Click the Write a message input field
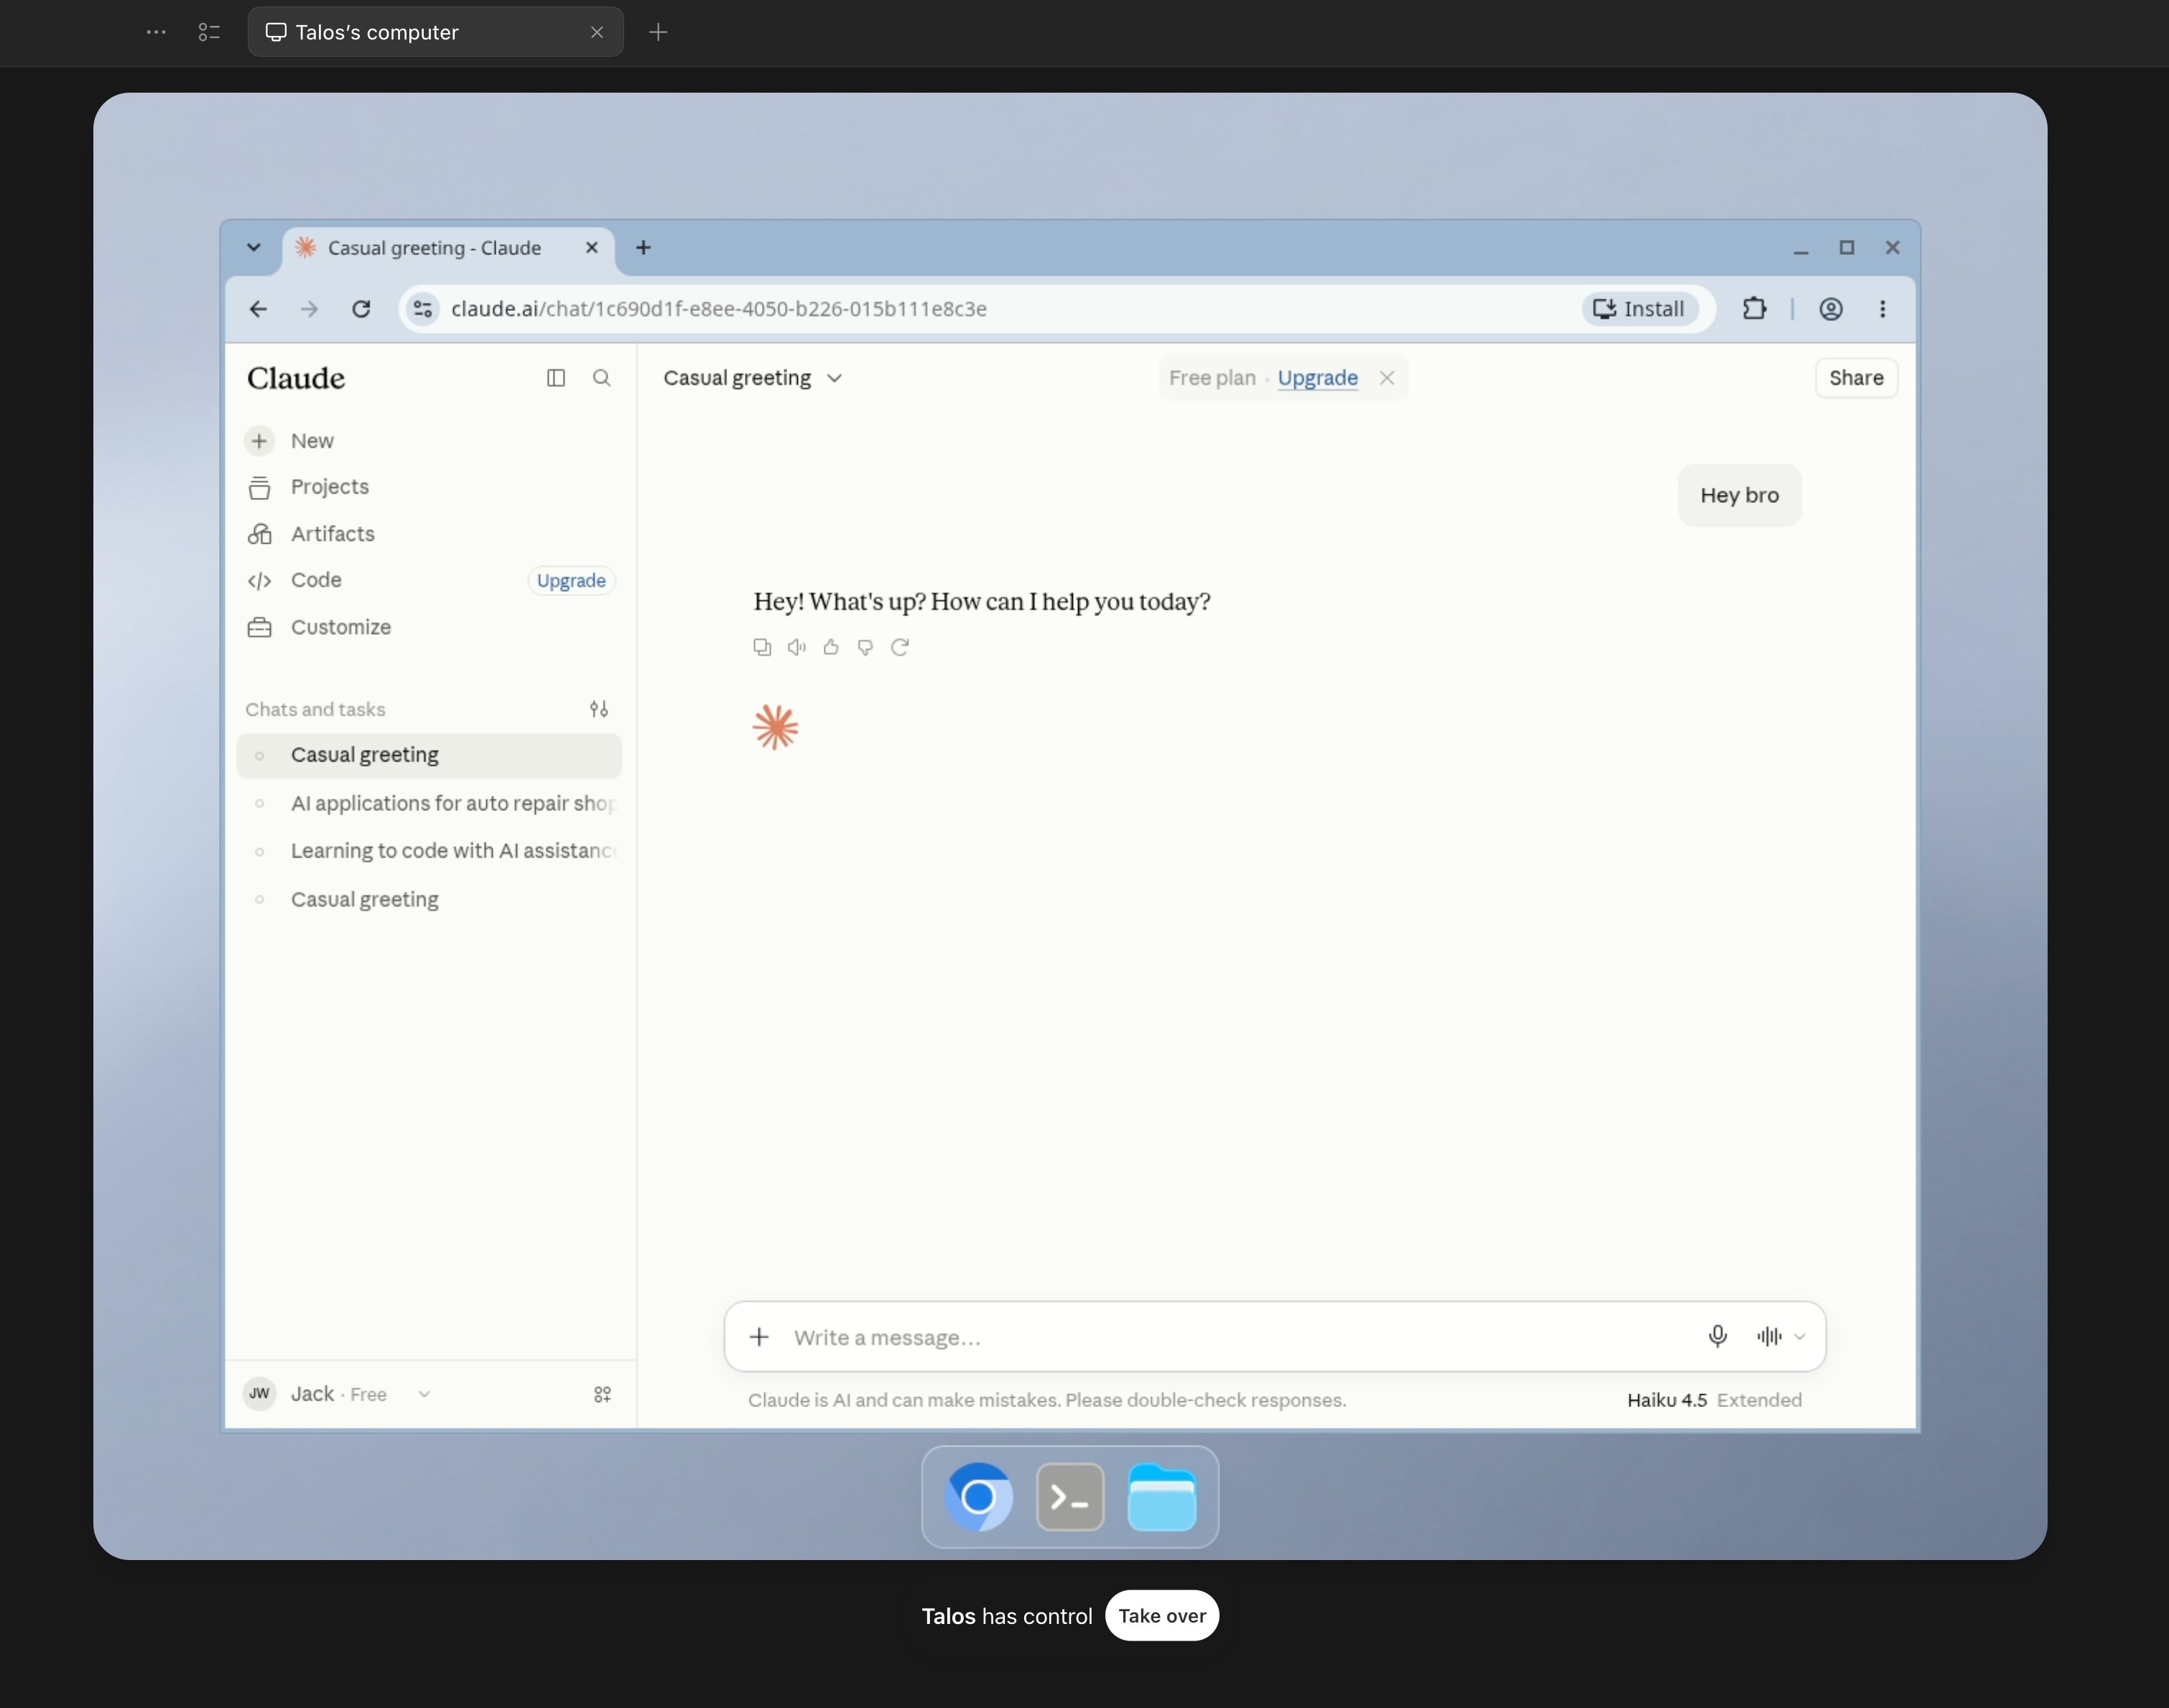2169x1708 pixels. click(1240, 1337)
